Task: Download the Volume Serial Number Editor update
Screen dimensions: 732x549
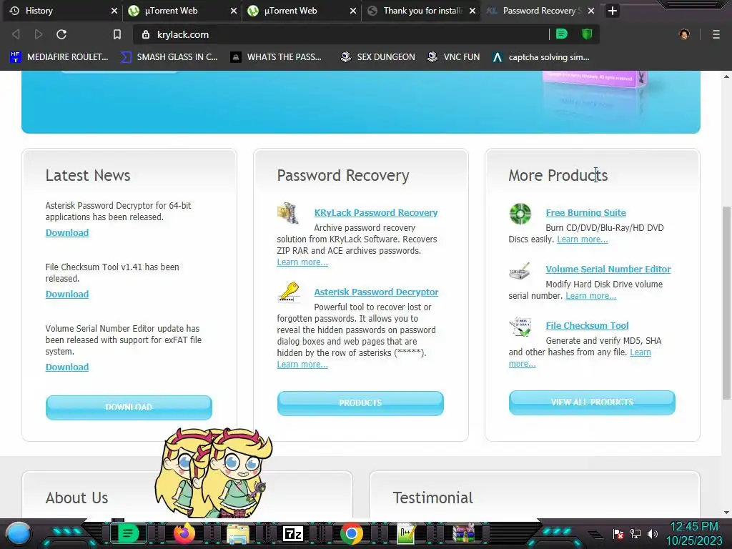Action: tap(66, 367)
